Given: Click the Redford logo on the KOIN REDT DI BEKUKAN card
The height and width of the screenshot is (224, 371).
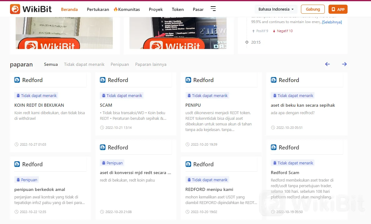Looking at the screenshot, I should click(x=17, y=80).
